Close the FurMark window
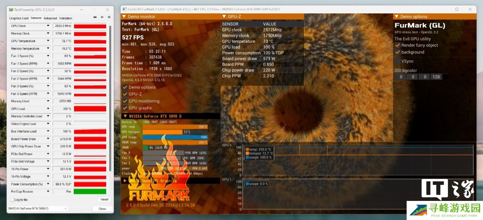The width and height of the screenshot is (483, 220). (x=470, y=9)
